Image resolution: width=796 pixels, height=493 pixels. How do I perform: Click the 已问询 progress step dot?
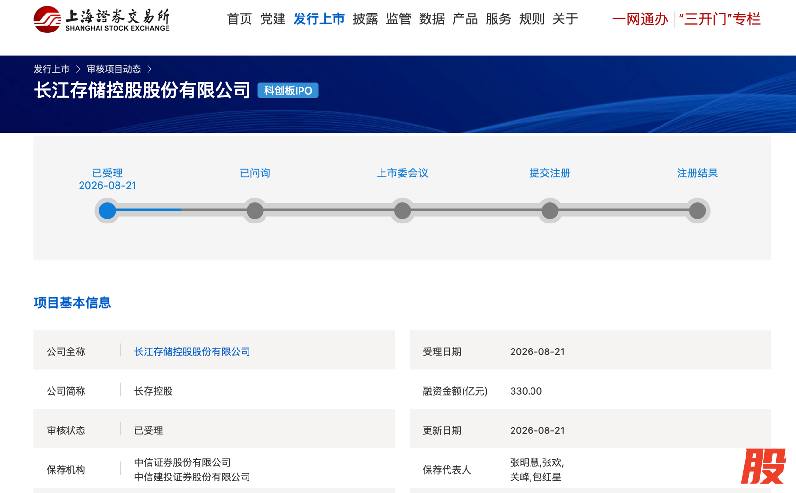[x=255, y=210]
